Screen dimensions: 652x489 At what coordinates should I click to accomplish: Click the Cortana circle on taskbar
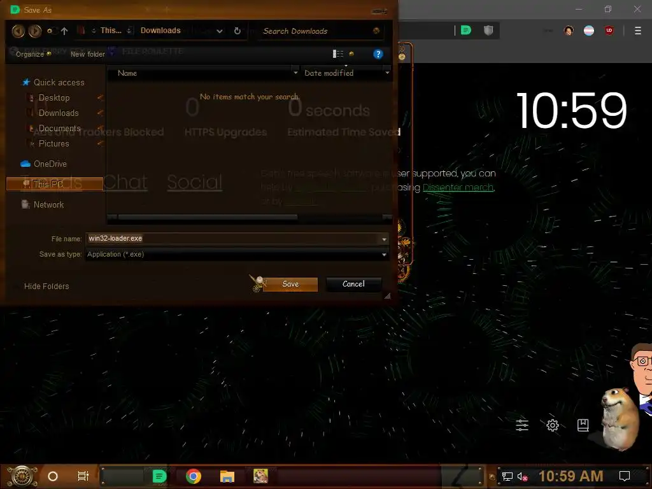coord(53,476)
